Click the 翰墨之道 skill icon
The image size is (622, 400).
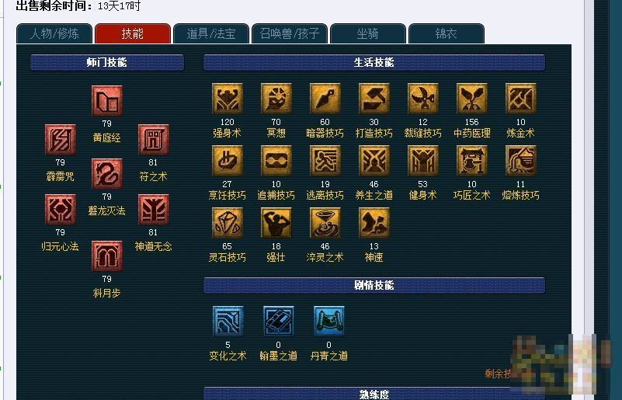(279, 321)
